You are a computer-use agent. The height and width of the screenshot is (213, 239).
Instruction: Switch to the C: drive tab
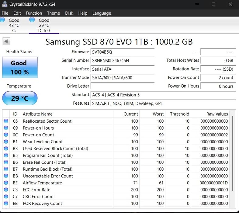[x=14, y=25]
